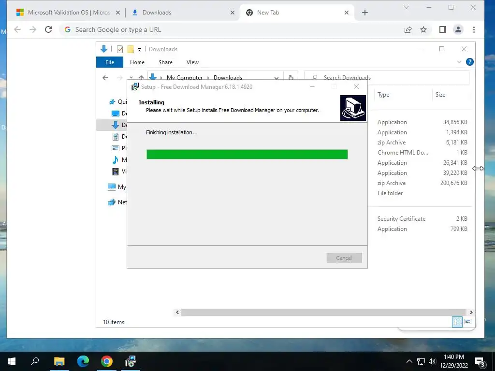Image resolution: width=495 pixels, height=371 pixels.
Task: Open Explorer help question mark icon
Action: [470, 62]
